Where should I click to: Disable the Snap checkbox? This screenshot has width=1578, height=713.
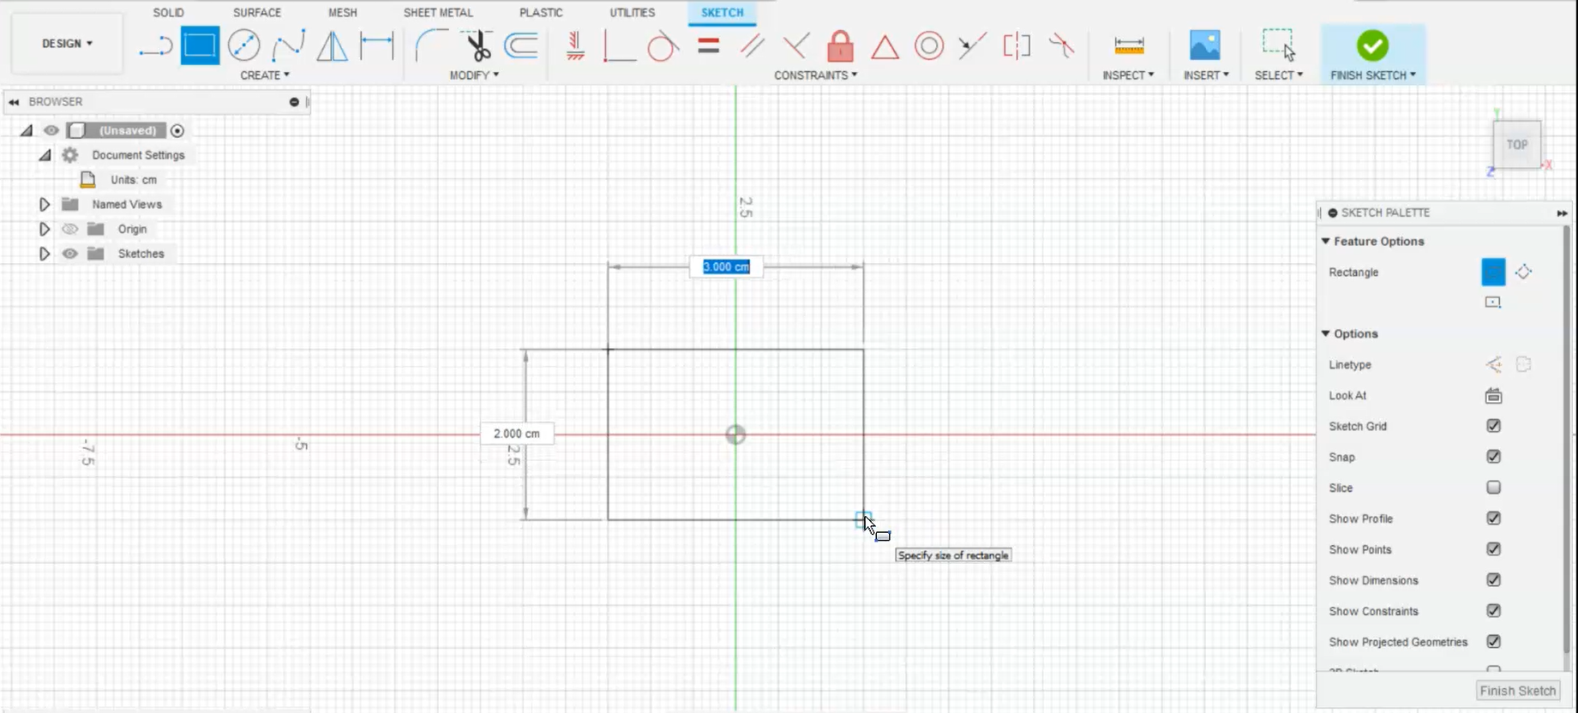[1493, 457]
